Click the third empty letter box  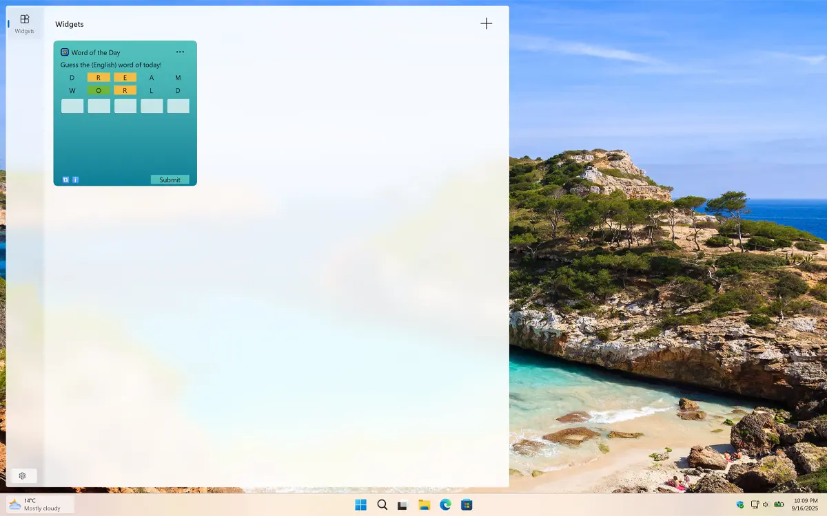pyautogui.click(x=125, y=106)
